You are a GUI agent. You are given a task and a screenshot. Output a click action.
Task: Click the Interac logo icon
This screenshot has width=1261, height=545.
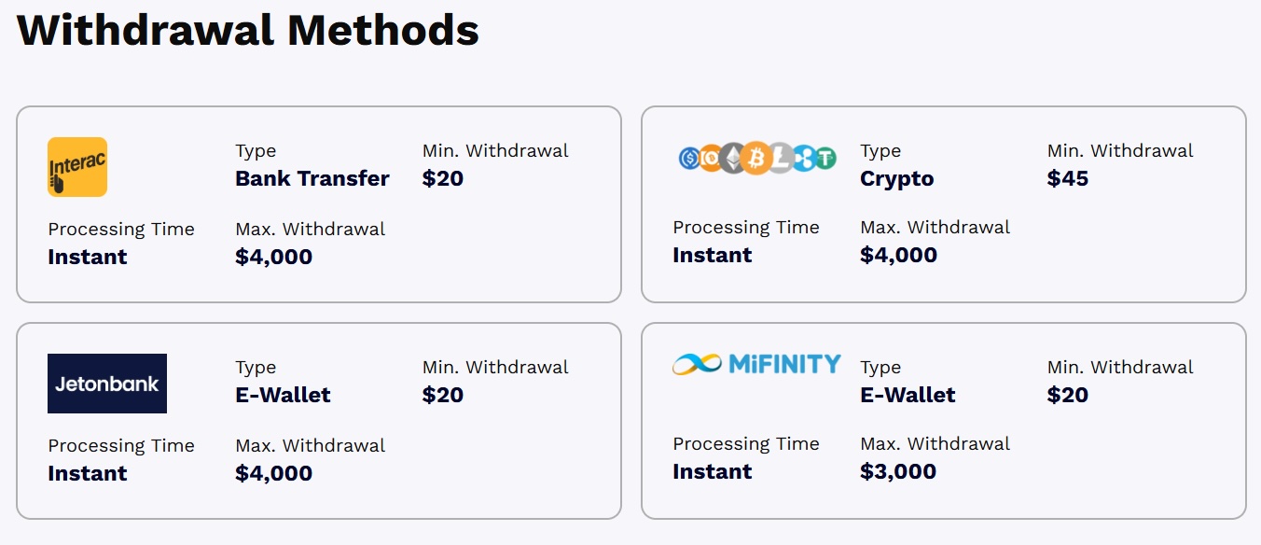77,167
